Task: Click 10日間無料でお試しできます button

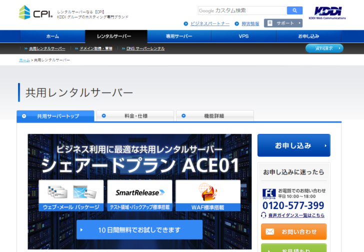Action: 139,229
